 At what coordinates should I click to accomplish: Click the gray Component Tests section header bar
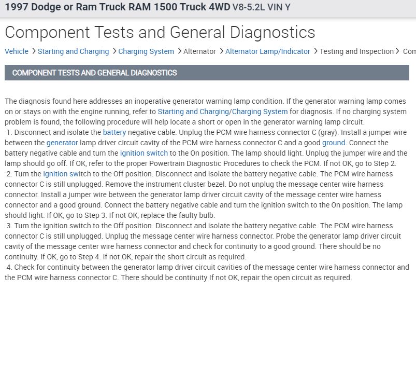pos(207,73)
